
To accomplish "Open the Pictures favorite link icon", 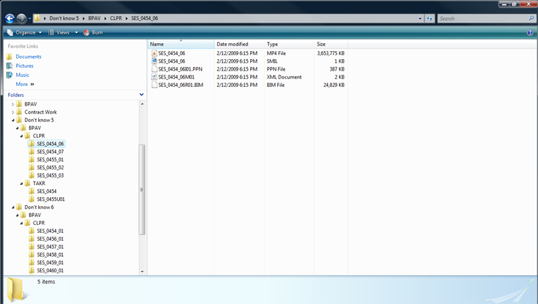I will click(9, 66).
